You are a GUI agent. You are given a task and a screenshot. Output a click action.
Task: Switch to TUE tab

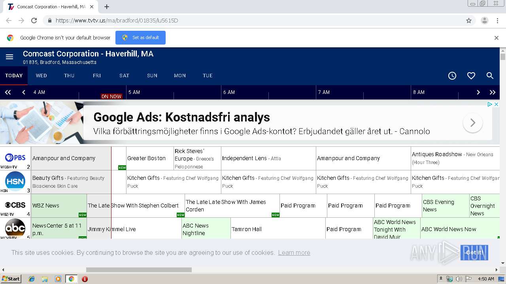coord(208,76)
